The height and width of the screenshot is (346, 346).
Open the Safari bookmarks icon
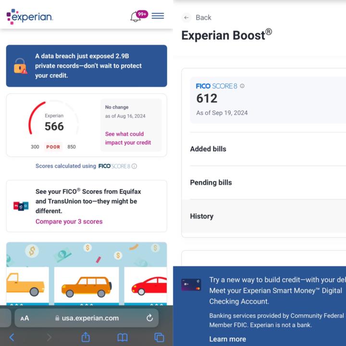[123, 337]
